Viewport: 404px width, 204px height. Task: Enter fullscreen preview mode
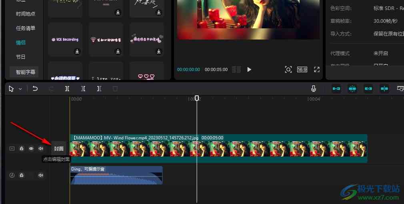pos(317,69)
